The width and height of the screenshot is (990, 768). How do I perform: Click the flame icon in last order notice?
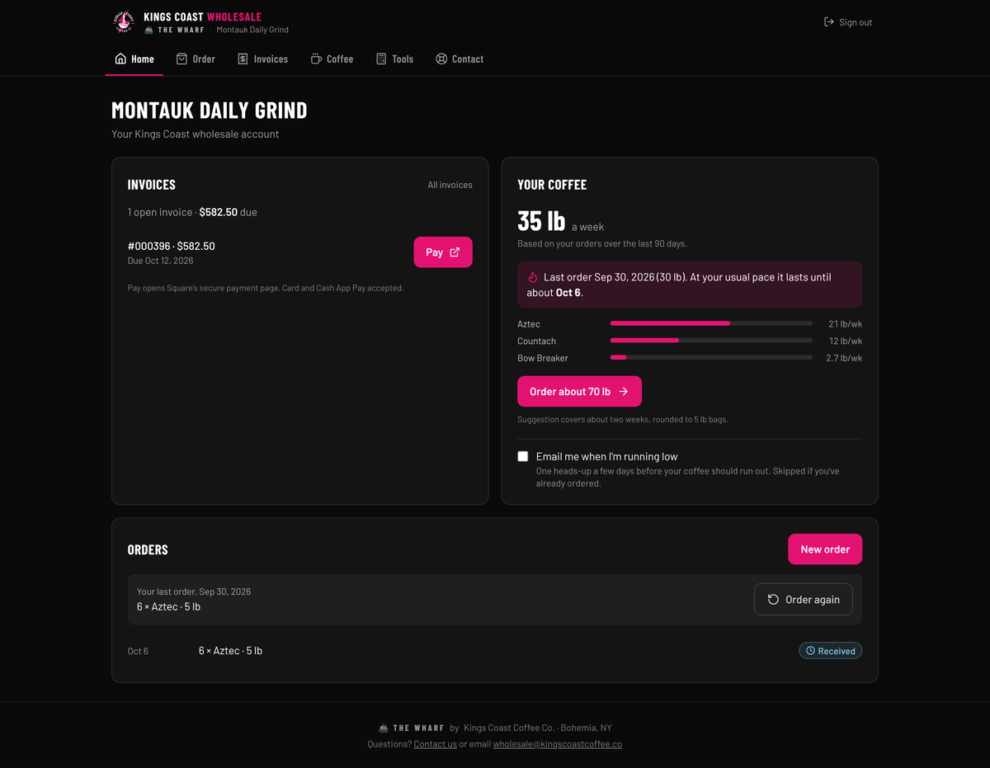533,278
